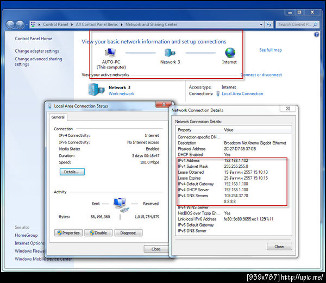Open Change advanced sharing settings

coord(39,61)
